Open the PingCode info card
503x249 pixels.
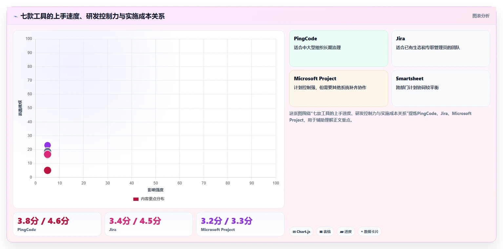point(338,48)
